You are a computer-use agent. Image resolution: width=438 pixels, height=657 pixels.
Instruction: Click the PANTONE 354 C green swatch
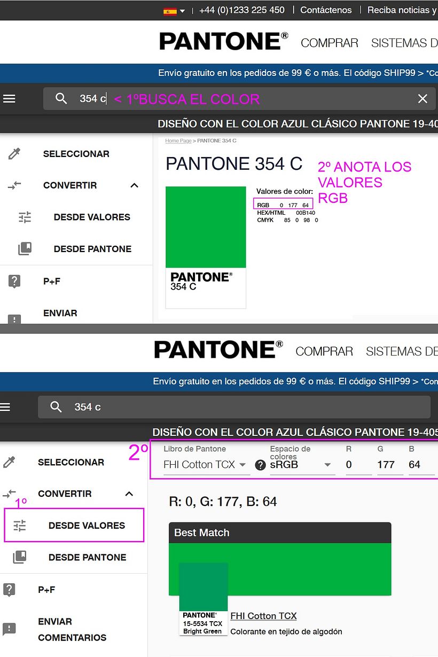(x=206, y=227)
